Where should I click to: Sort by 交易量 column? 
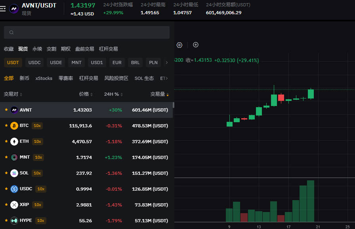pyautogui.click(x=160, y=94)
